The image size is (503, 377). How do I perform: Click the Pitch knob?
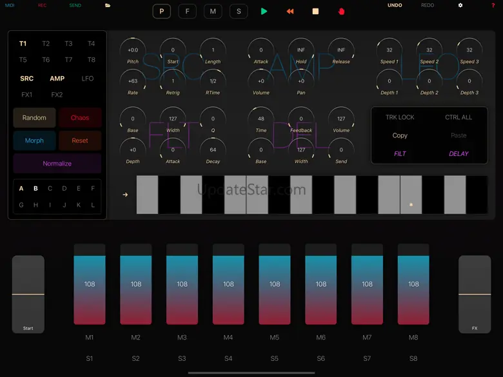click(x=133, y=50)
